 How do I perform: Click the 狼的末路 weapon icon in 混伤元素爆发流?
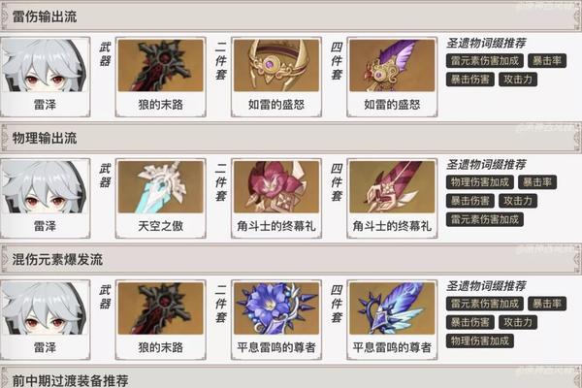click(x=160, y=308)
